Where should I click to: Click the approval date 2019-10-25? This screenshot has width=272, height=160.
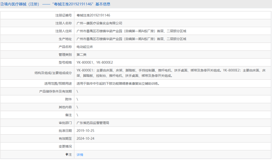click(x=85, y=131)
